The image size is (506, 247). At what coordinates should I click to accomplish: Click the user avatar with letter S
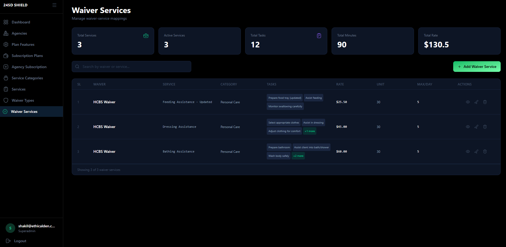(x=10, y=228)
